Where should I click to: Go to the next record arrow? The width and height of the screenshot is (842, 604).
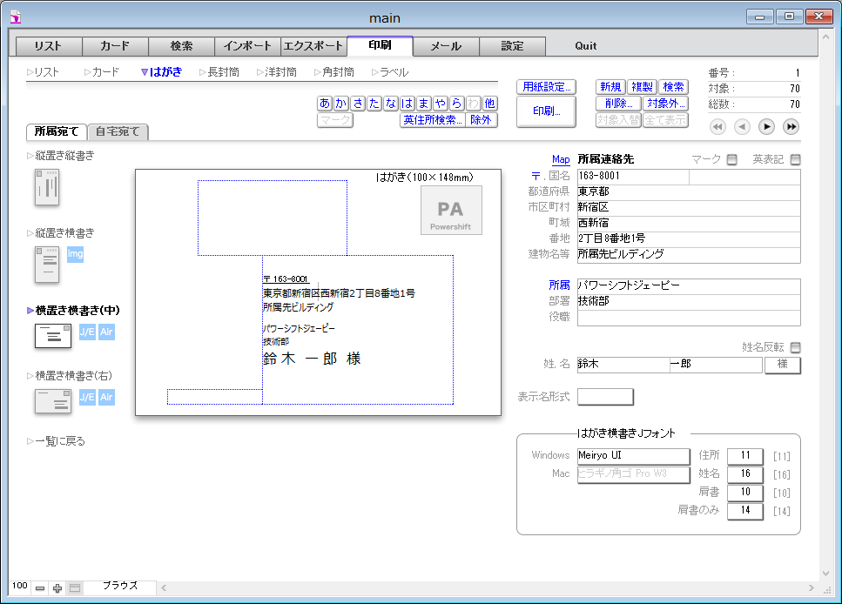766,127
